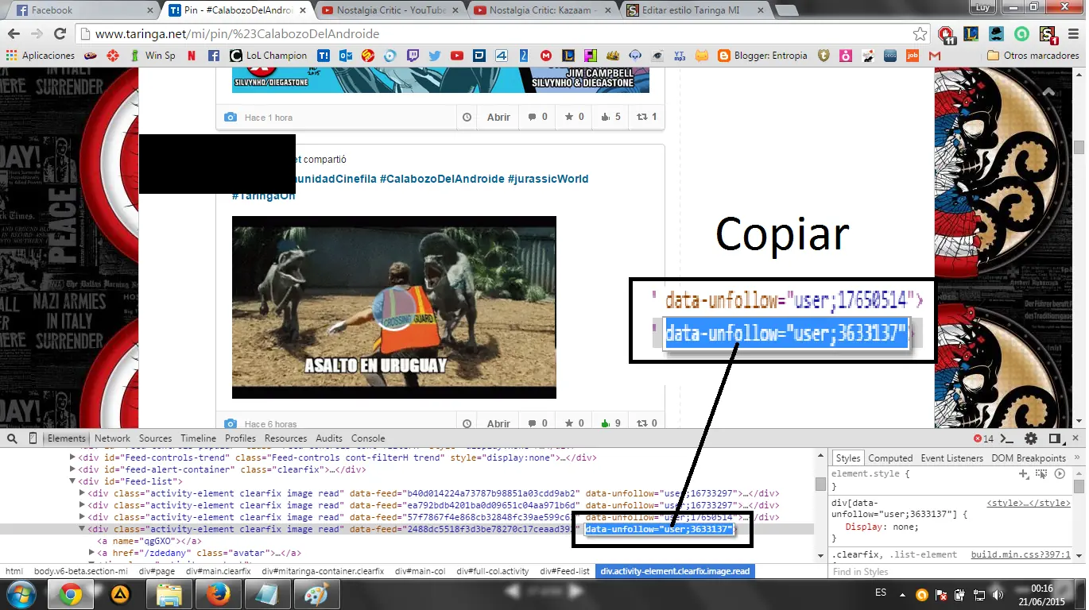Open the Twitter bookmark icon

[434, 56]
